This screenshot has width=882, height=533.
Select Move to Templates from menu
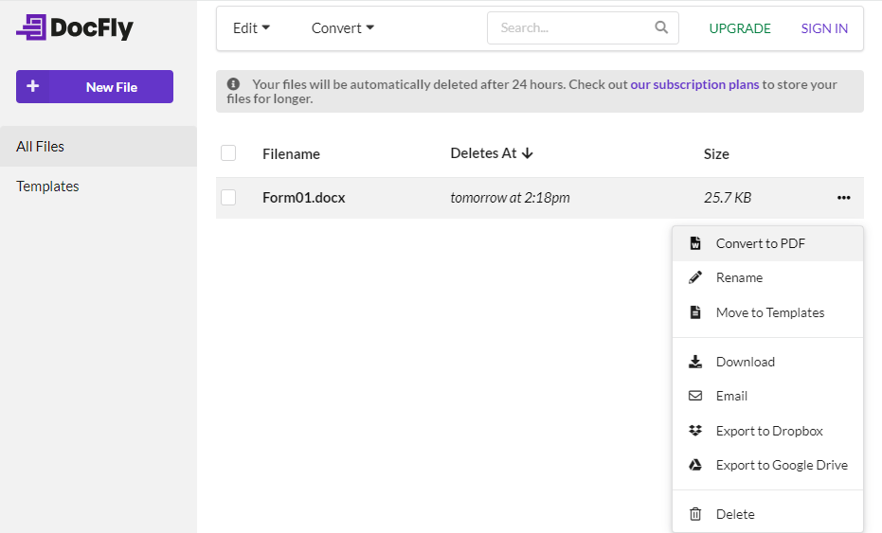pyautogui.click(x=769, y=312)
